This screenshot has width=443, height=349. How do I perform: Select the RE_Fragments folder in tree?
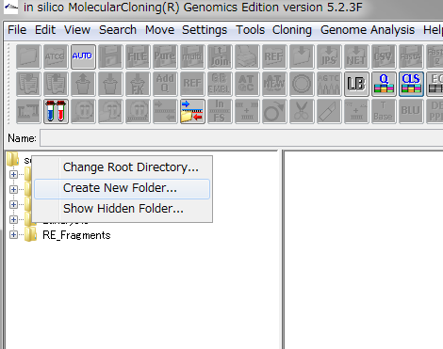click(76, 235)
